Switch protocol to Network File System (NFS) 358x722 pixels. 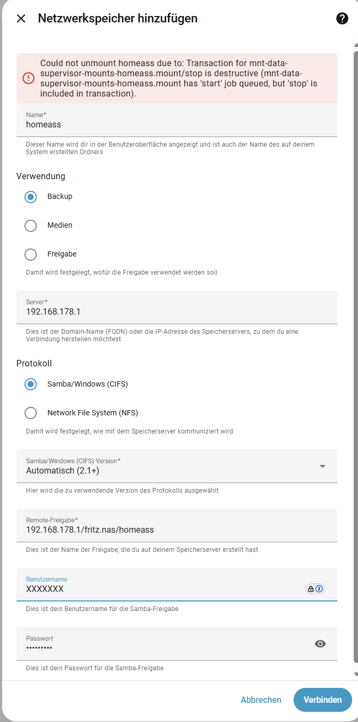point(31,413)
